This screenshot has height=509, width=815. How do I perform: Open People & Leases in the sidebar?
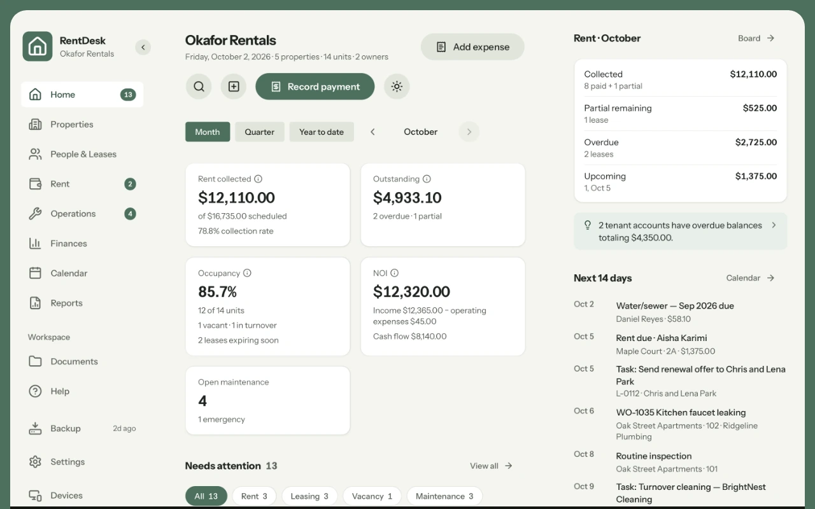point(82,154)
